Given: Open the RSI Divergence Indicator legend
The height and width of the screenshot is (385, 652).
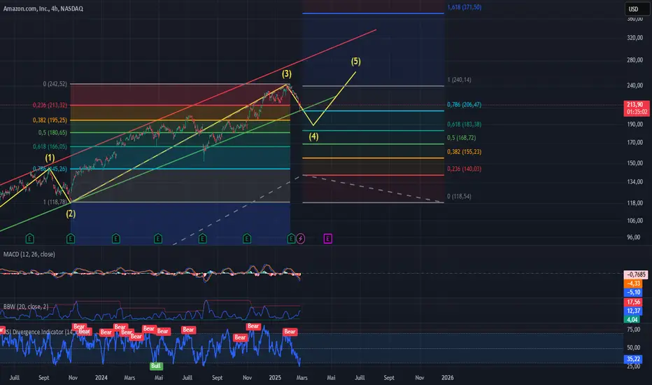Looking at the screenshot, I should 34,332.
